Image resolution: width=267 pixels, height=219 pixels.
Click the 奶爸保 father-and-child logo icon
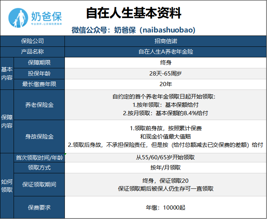coord(18,18)
